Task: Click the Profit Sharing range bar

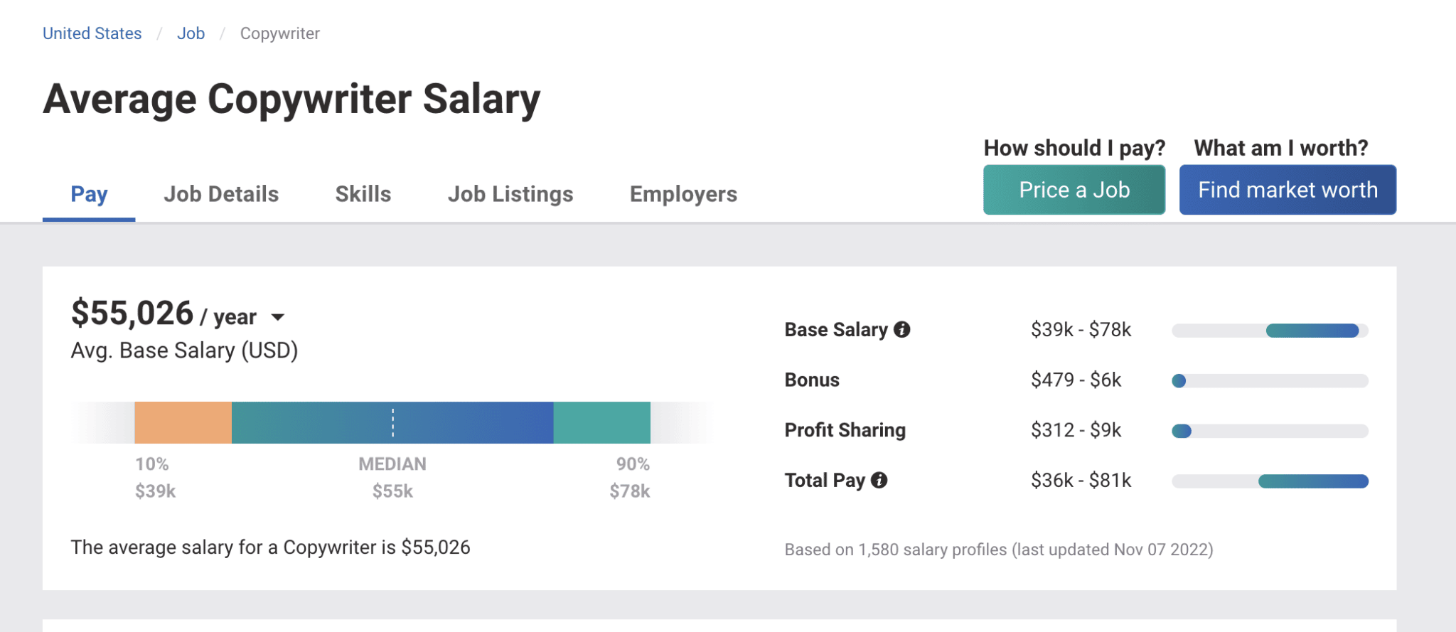Action: (x=1270, y=431)
